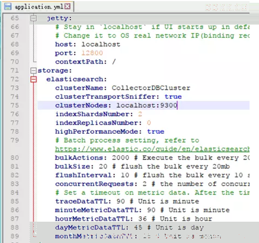The image size is (259, 243).
Task: Click the '# Change it to OS real network' comment
Action: pos(152,35)
